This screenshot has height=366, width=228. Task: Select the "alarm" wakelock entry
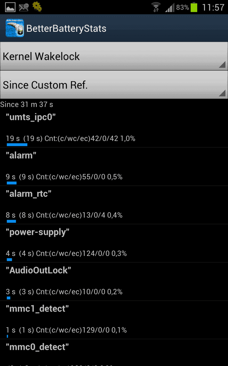click(x=114, y=167)
